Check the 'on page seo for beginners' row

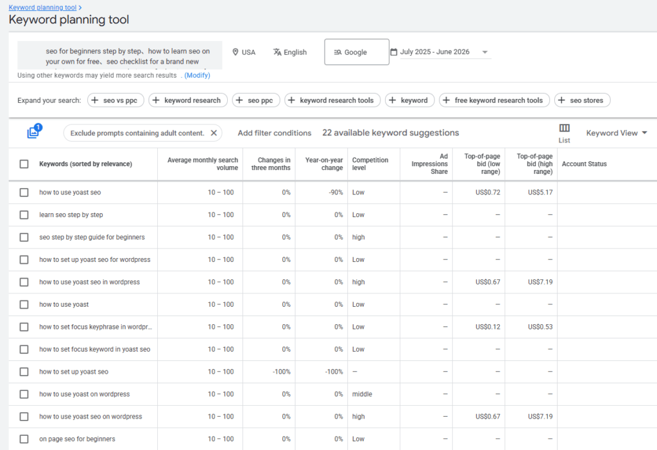[x=24, y=439]
